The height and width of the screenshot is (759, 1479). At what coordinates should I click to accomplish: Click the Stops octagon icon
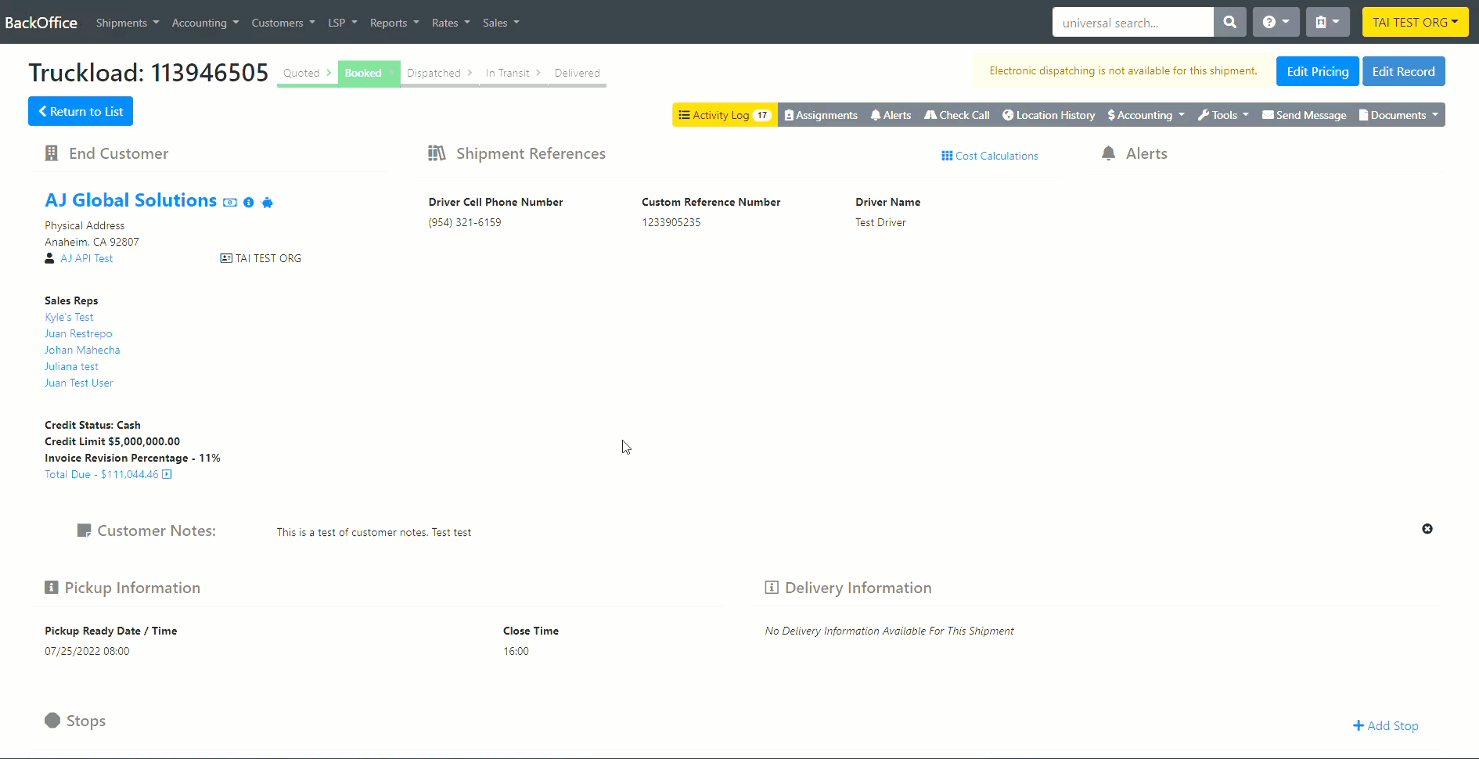(52, 721)
